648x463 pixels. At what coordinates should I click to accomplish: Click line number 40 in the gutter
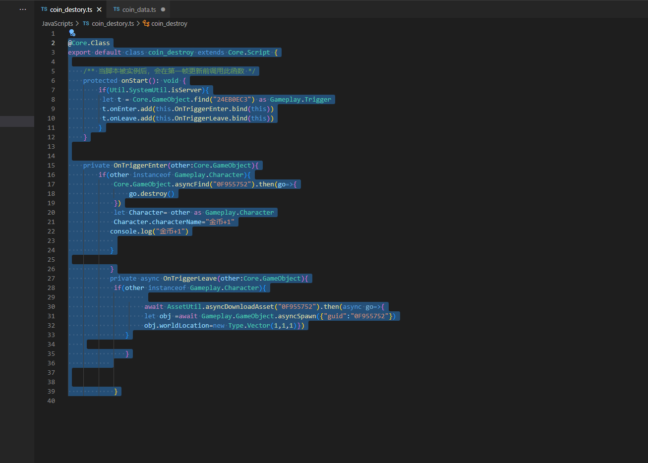(51, 401)
